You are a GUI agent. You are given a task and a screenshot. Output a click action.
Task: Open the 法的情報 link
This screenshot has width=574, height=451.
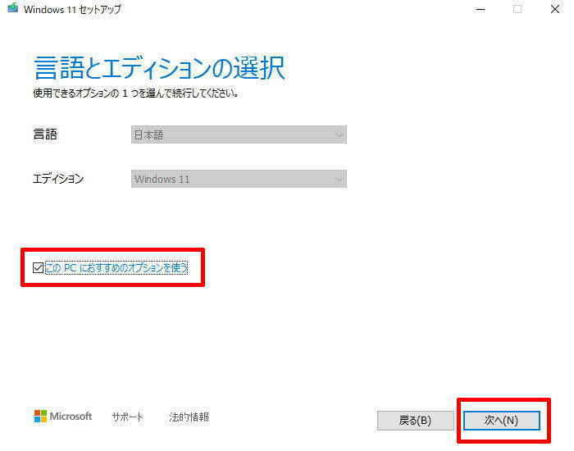click(x=189, y=417)
